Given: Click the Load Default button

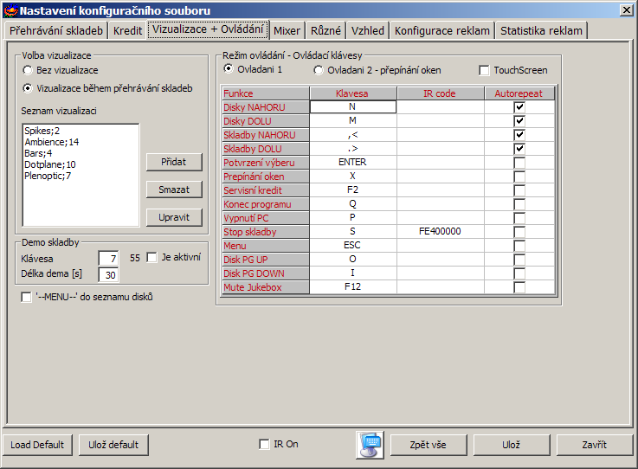Looking at the screenshot, I should pos(37,445).
